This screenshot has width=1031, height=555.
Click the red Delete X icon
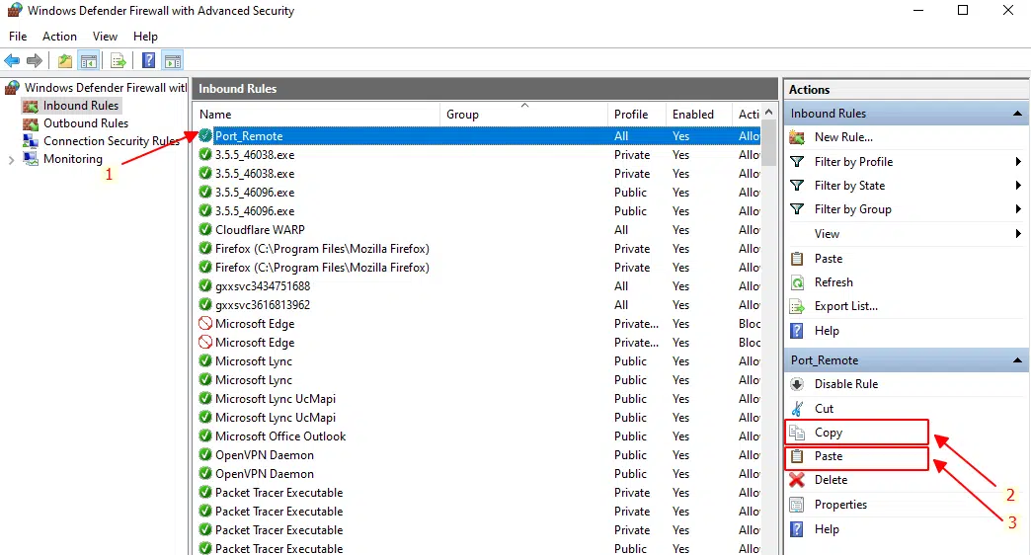pyautogui.click(x=797, y=480)
